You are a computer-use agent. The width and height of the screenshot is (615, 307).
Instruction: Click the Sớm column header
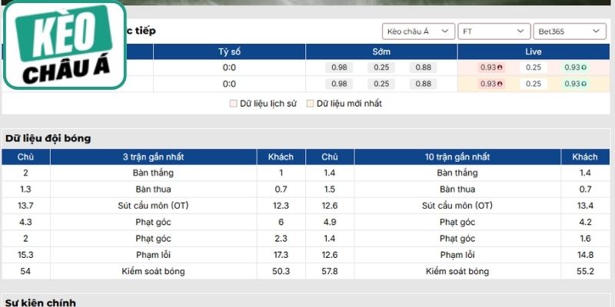(x=381, y=51)
